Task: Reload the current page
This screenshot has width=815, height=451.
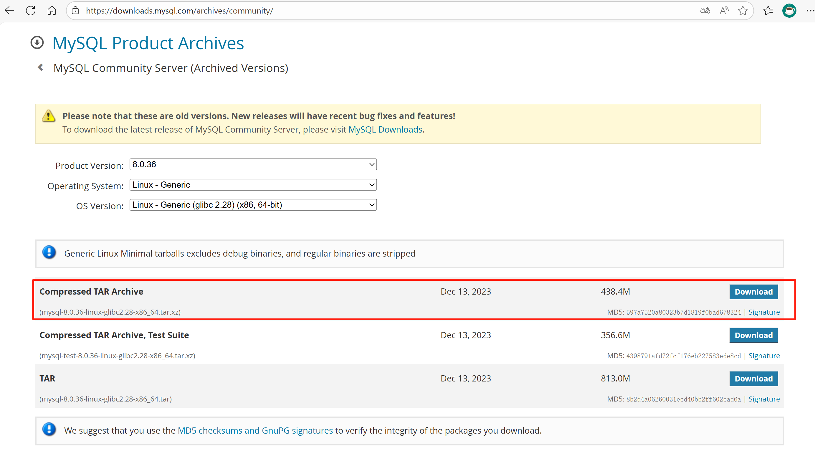Action: coord(31,11)
